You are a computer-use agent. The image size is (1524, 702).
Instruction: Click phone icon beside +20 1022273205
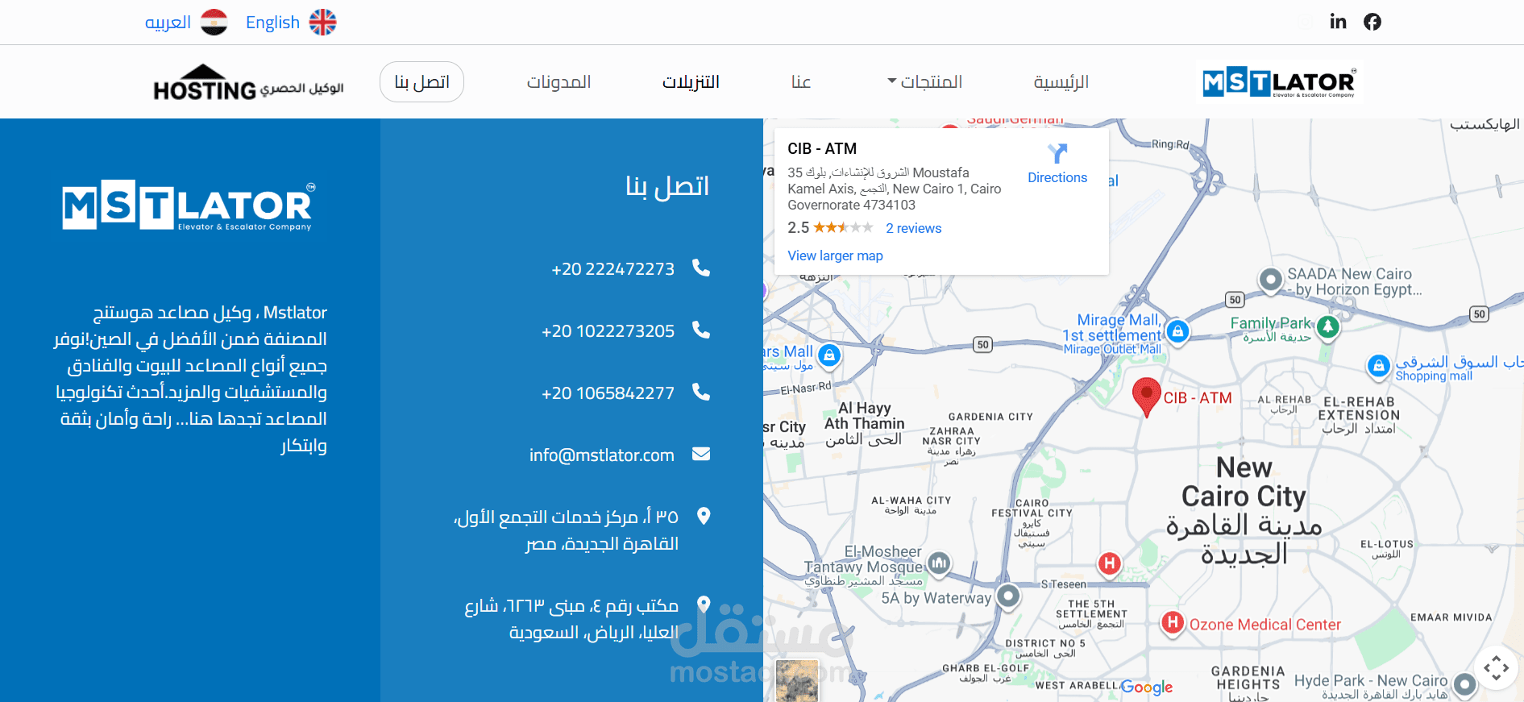[701, 330]
